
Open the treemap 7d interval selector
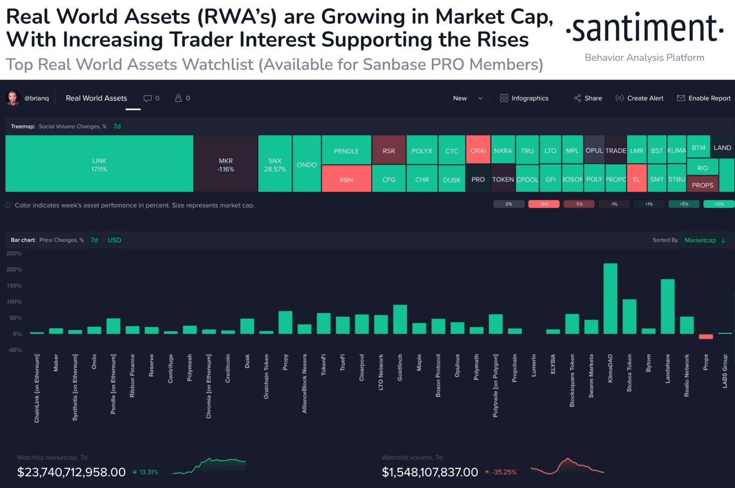[x=117, y=126]
